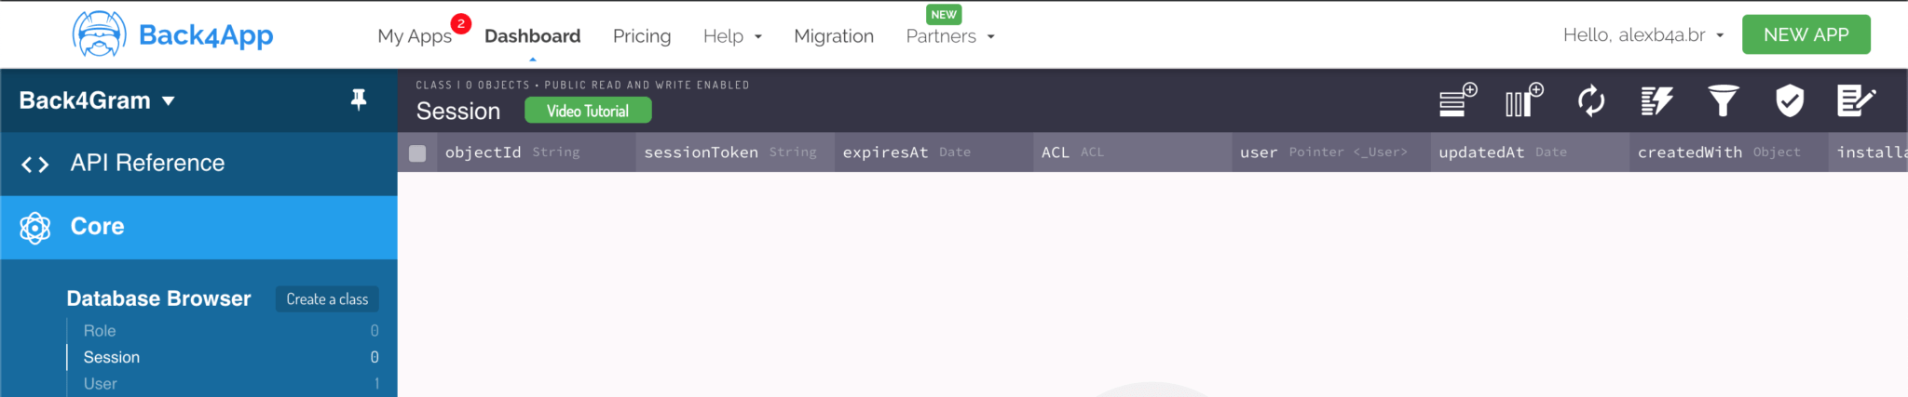Refresh the Session class data
The image size is (1908, 397).
[1590, 100]
